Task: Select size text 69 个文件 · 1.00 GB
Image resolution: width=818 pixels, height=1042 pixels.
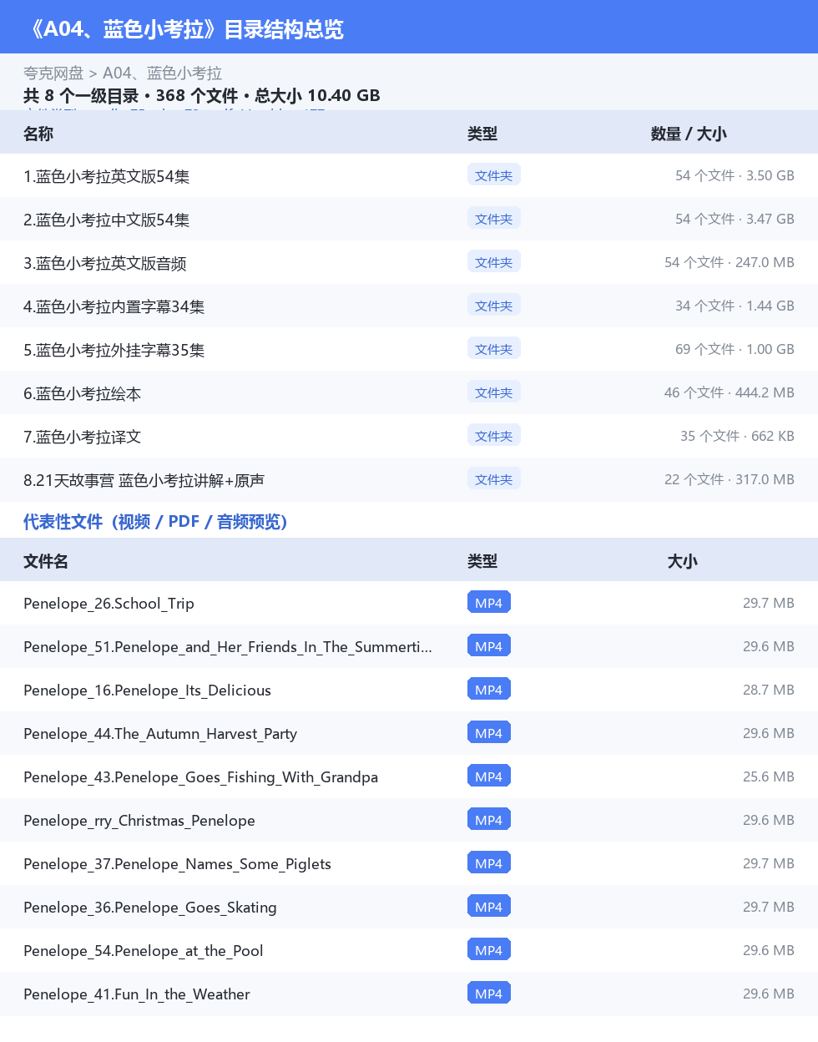Action: [x=735, y=349]
